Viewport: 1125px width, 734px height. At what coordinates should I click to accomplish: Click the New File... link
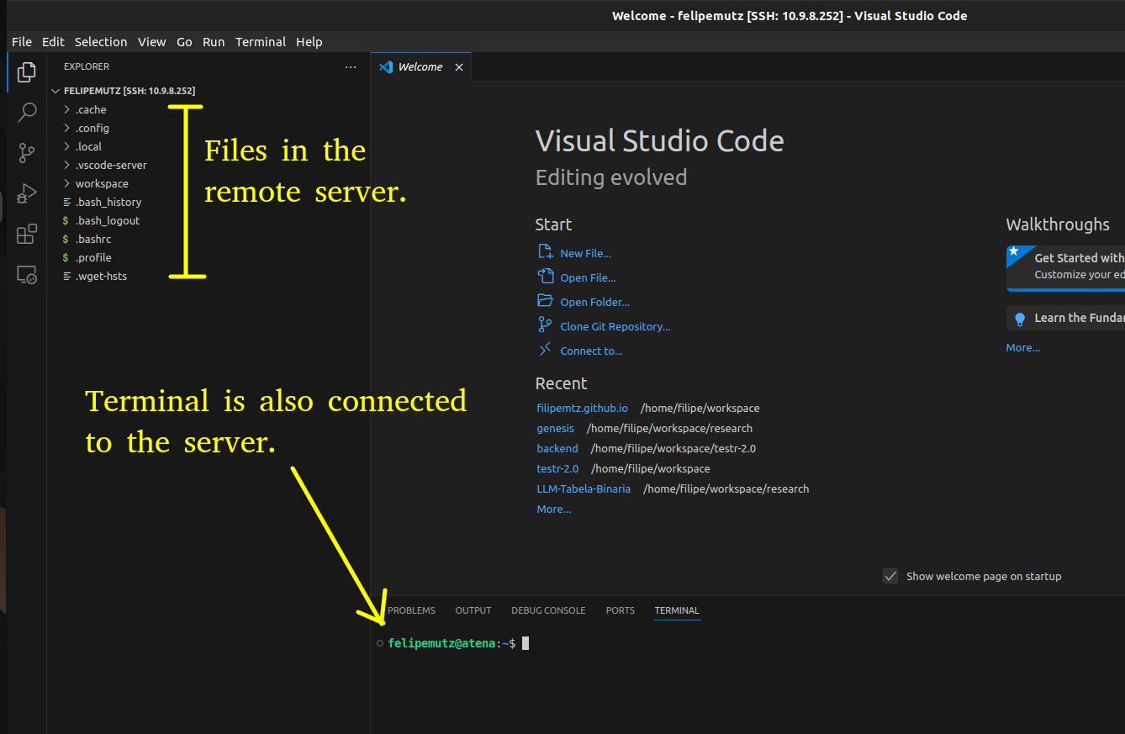585,253
